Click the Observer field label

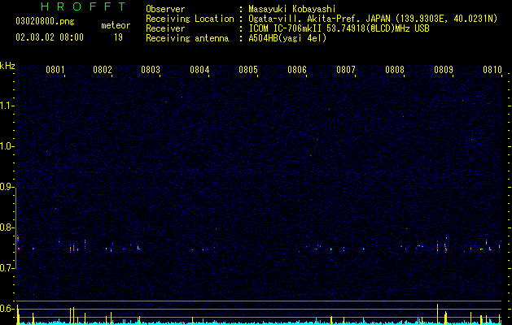[165, 9]
